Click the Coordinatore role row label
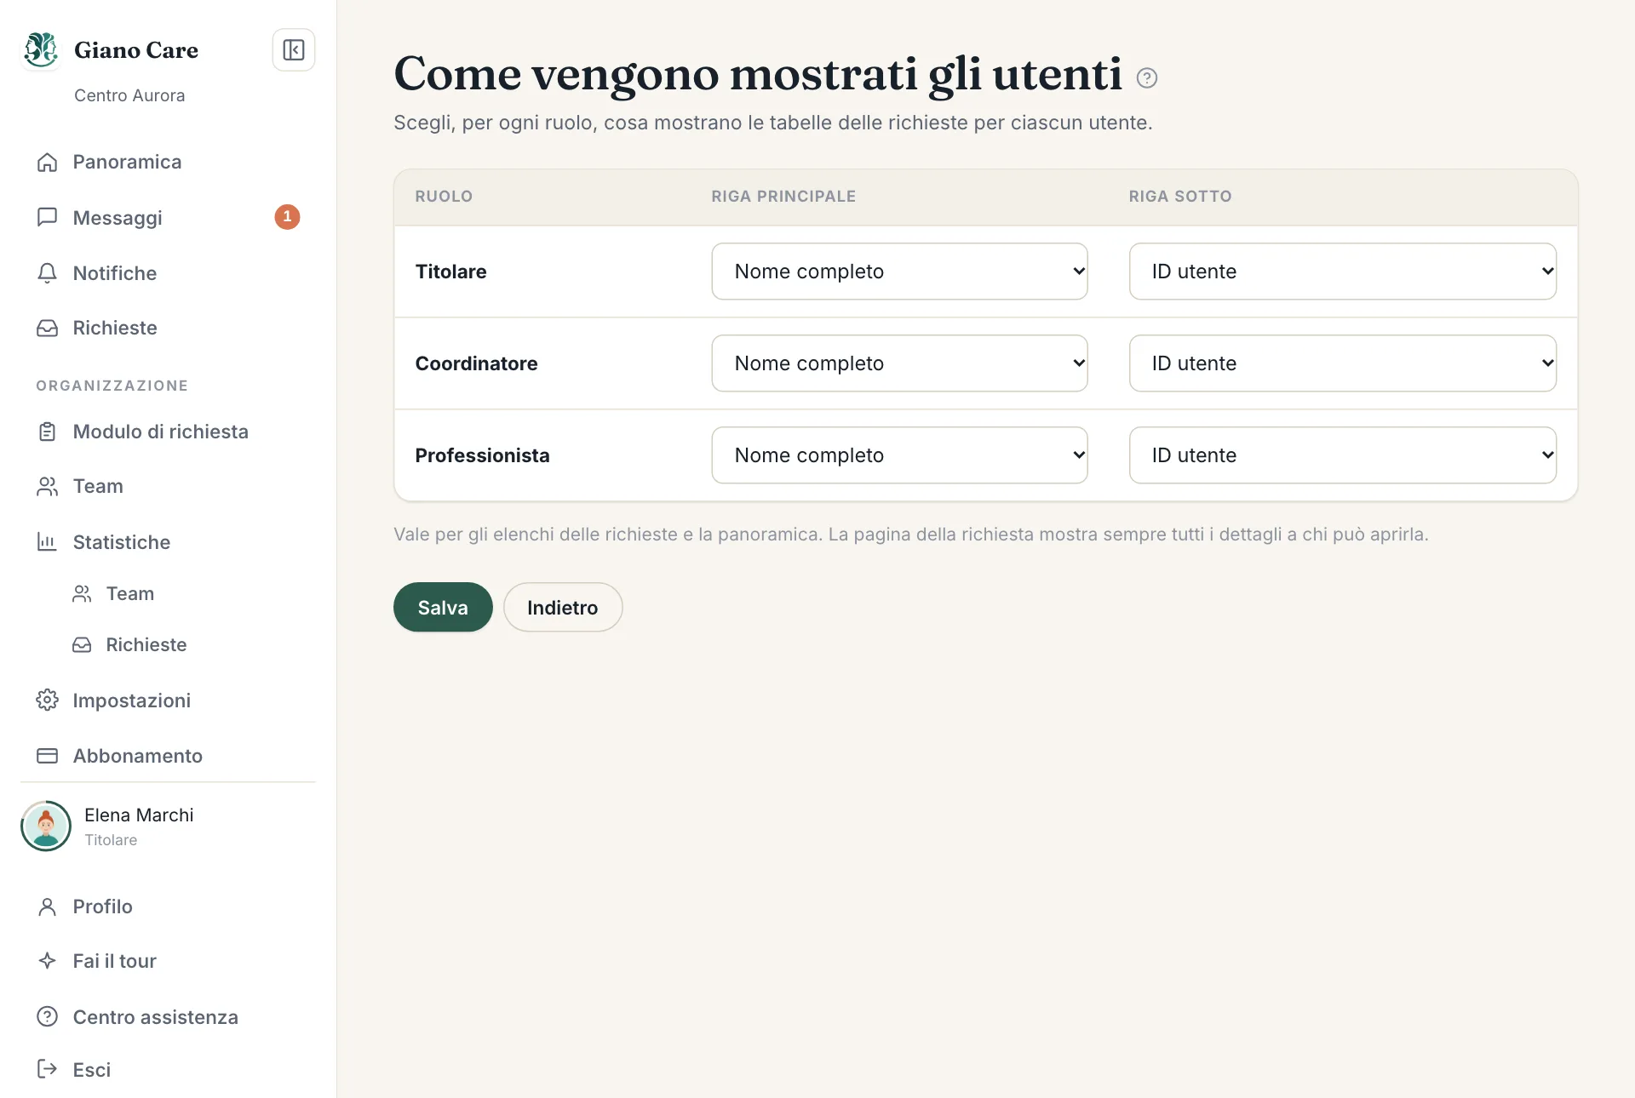This screenshot has width=1635, height=1098. pos(476,363)
